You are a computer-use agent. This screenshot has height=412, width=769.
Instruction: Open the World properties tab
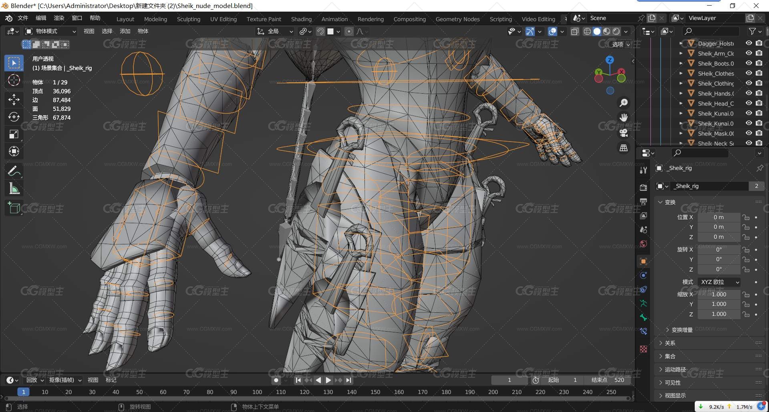(x=643, y=244)
